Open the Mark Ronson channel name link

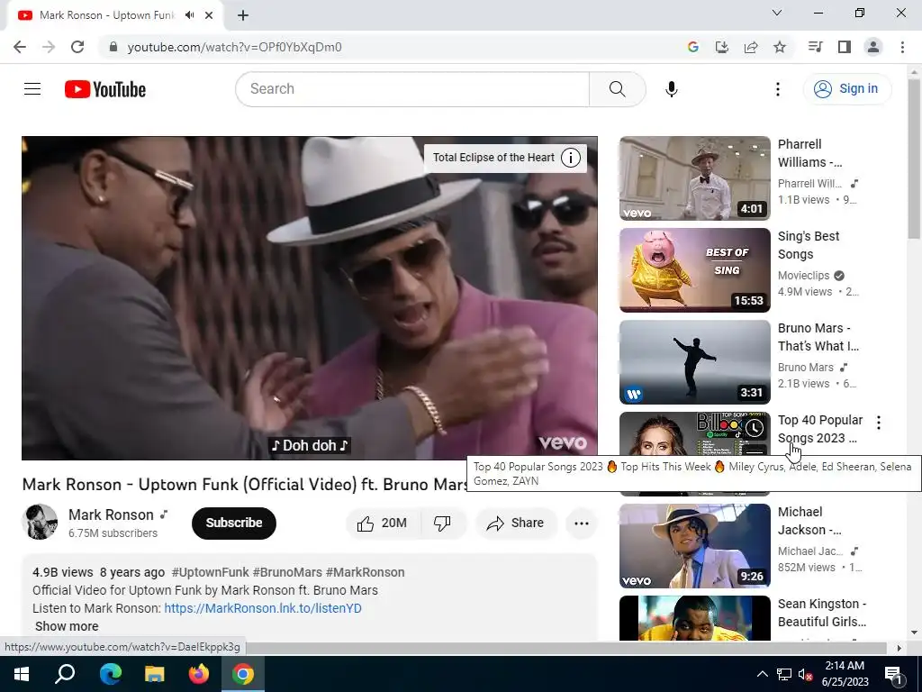[x=111, y=514]
